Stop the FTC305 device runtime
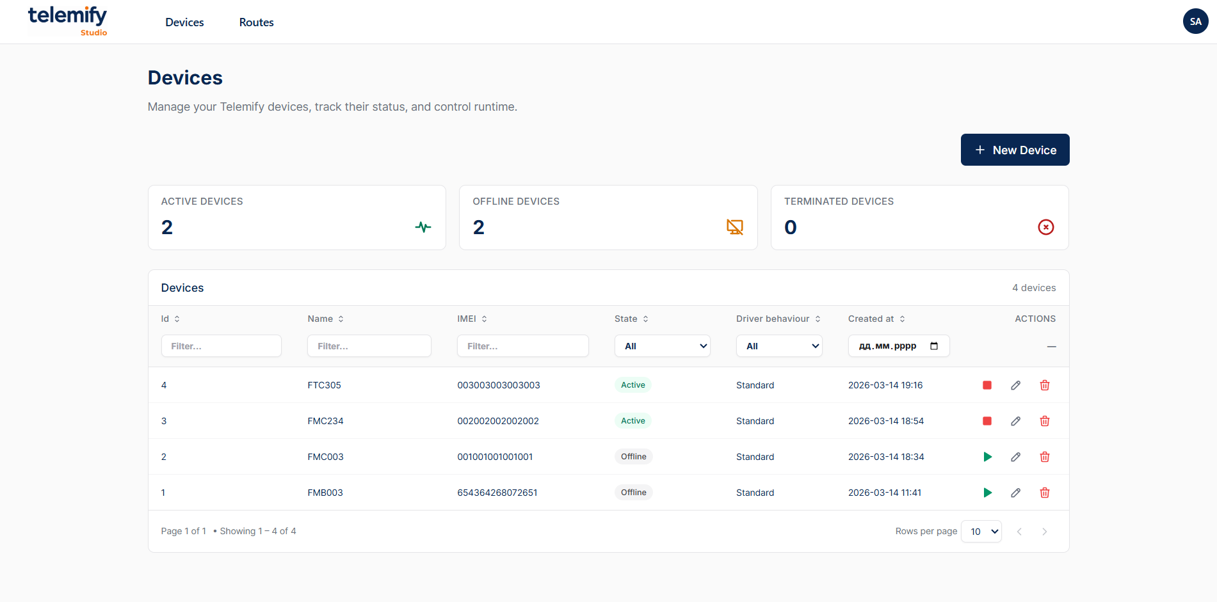Viewport: 1217px width, 602px height. coord(987,385)
